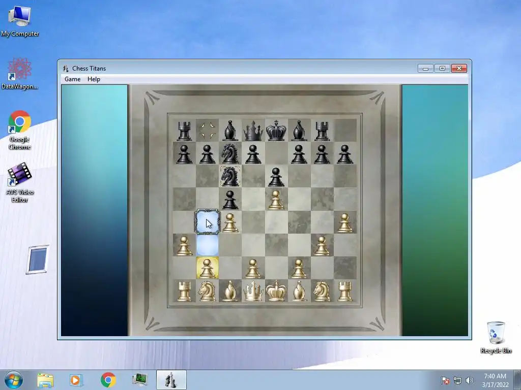Image resolution: width=521 pixels, height=390 pixels.
Task: Select the white knight on b1
Action: (208, 291)
